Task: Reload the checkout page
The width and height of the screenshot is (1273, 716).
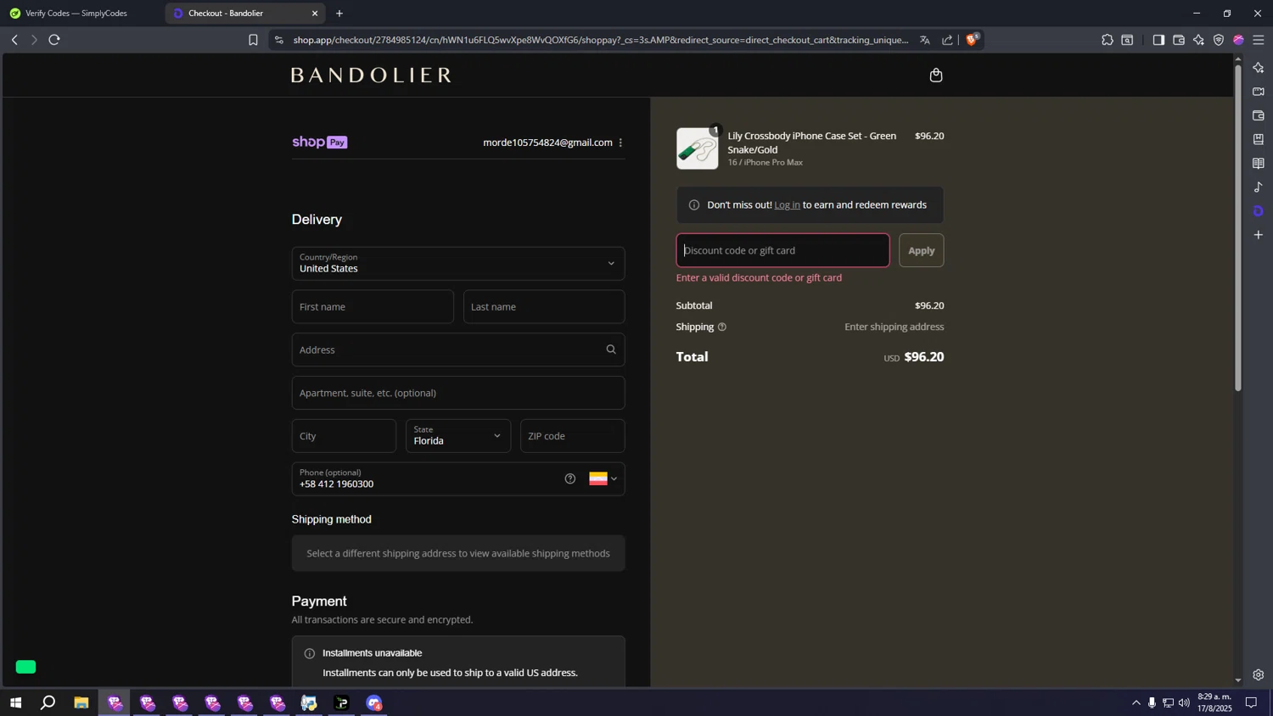Action: tap(54, 40)
